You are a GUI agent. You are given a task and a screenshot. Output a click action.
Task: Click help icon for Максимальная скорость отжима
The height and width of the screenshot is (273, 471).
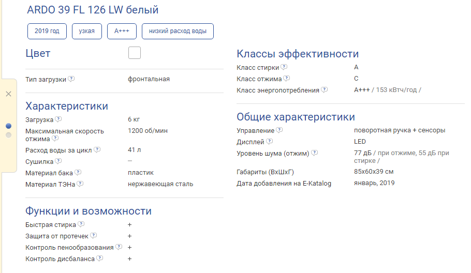tap(55, 138)
